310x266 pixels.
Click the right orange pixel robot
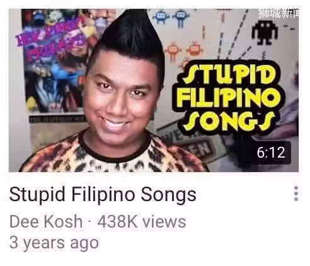(x=195, y=50)
